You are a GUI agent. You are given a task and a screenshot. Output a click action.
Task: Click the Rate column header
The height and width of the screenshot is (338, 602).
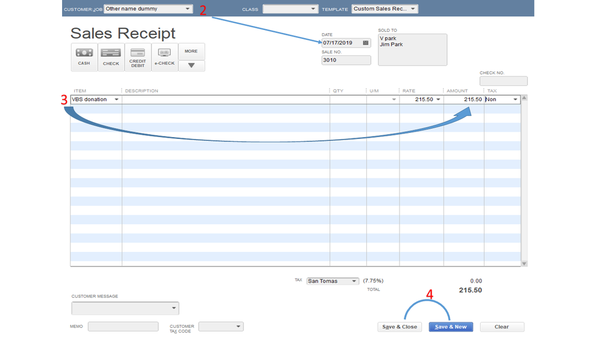coord(409,91)
